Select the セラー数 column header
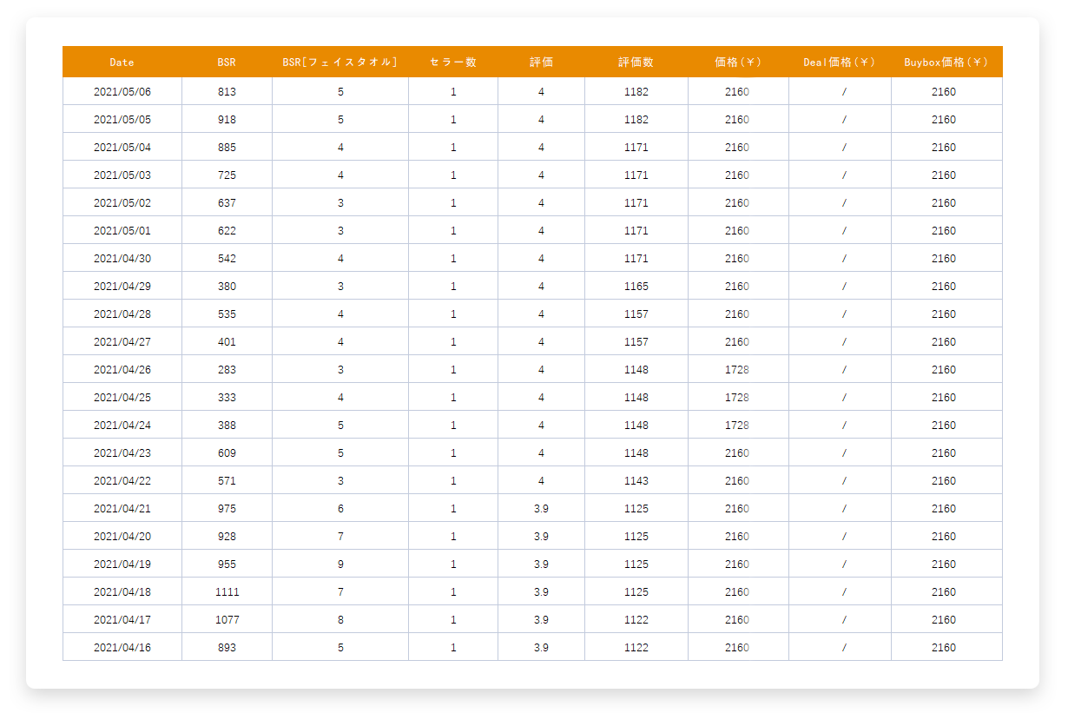The width and height of the screenshot is (1068, 713). point(453,63)
